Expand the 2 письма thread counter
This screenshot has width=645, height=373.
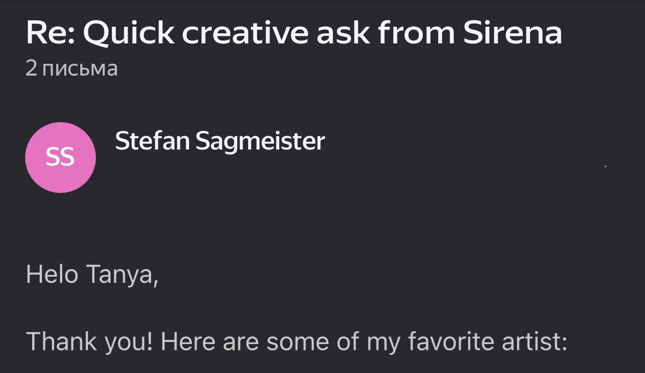click(x=71, y=69)
